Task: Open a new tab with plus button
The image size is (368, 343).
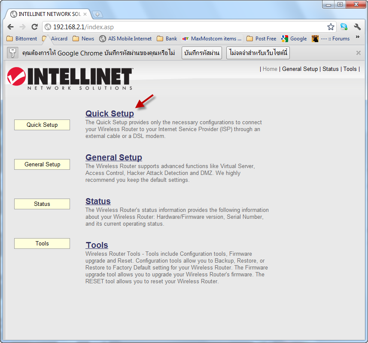Action: tap(97, 14)
